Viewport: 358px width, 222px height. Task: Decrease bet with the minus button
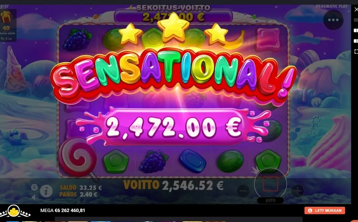pos(243,191)
